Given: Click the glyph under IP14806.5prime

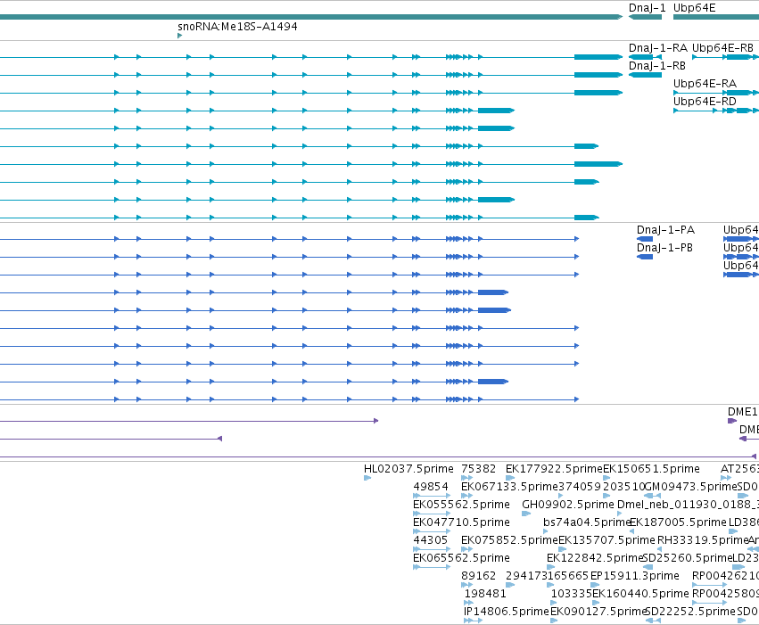Looking at the screenshot, I should tap(473, 621).
